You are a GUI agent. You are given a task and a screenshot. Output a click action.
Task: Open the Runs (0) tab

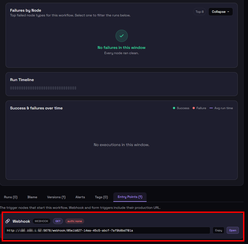(x=11, y=197)
